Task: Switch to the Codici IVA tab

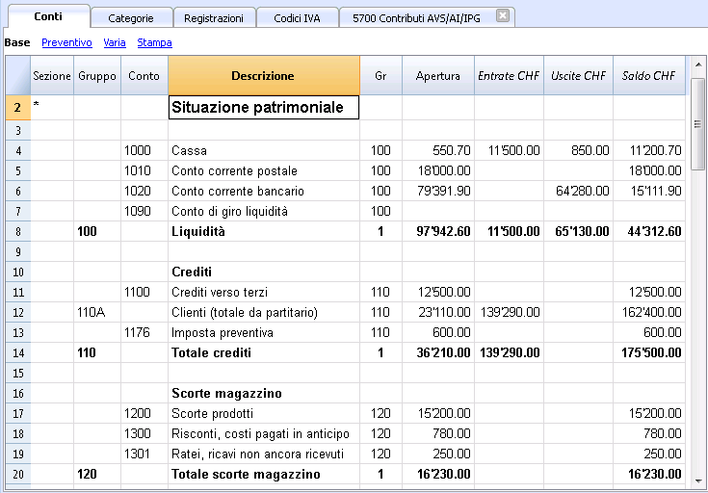Action: coord(297,18)
